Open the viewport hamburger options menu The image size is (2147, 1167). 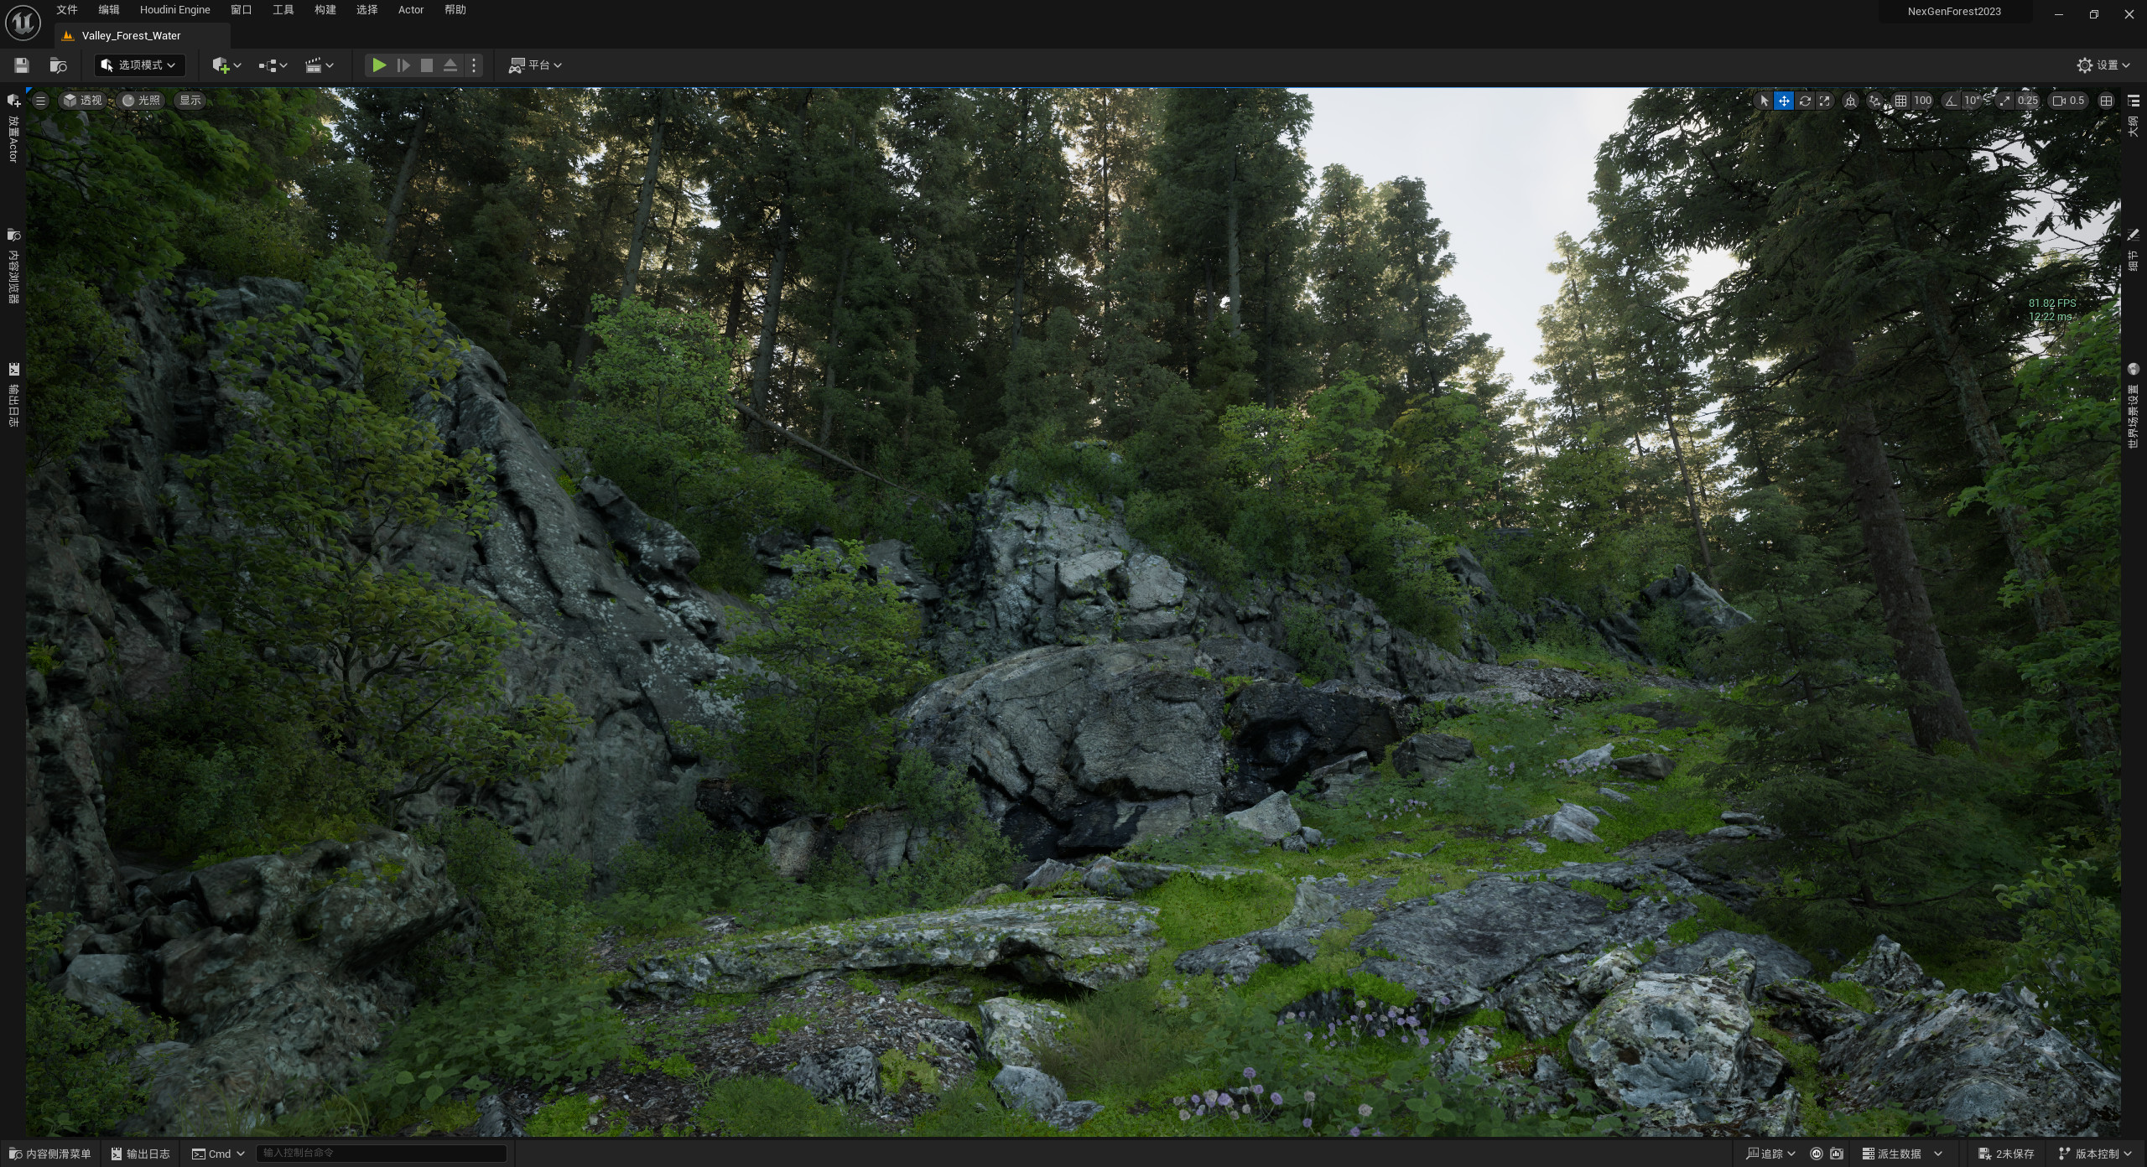(40, 101)
